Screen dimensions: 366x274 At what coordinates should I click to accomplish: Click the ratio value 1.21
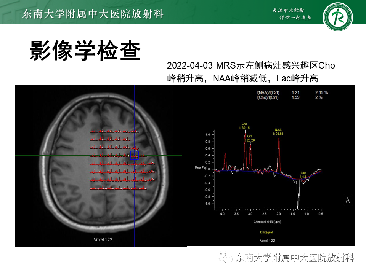[295, 93]
